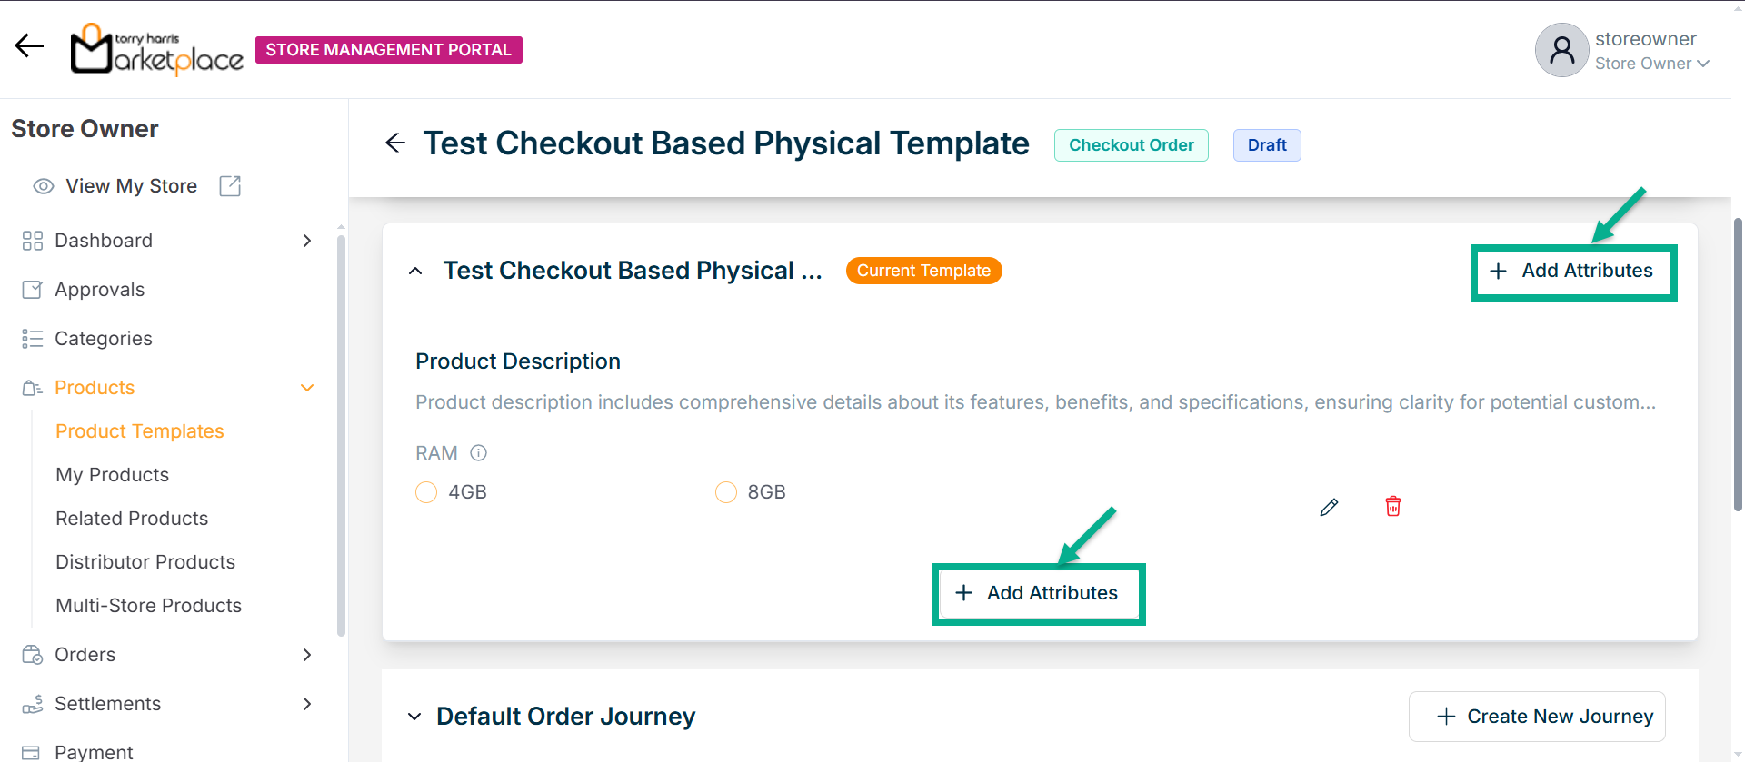Select the 4GB RAM radio option
Screen dimensions: 1745x762
[x=426, y=492]
